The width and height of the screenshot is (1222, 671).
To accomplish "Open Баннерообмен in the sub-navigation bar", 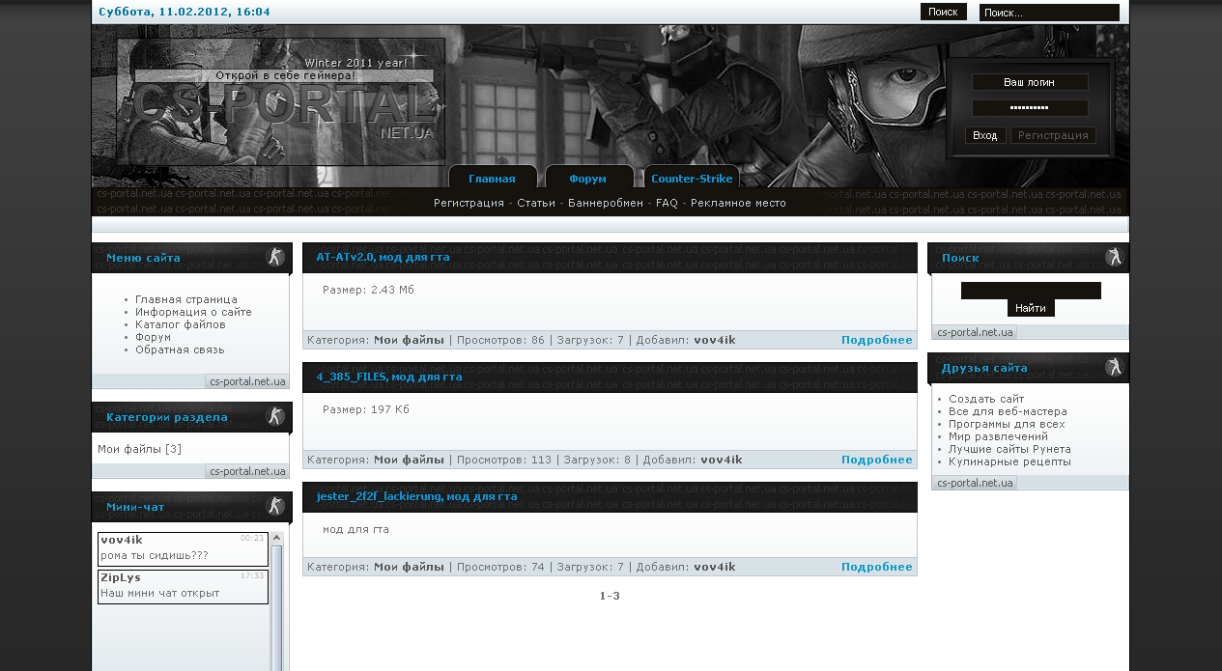I will point(606,203).
